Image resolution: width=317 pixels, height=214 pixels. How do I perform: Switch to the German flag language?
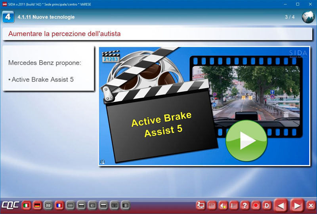[37, 206]
